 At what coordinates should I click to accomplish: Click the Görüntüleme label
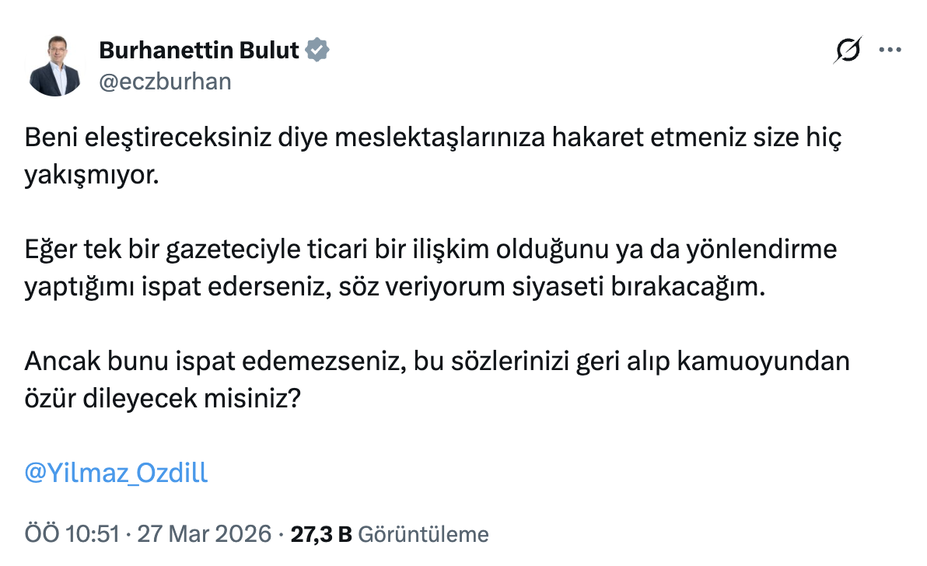pyautogui.click(x=424, y=534)
